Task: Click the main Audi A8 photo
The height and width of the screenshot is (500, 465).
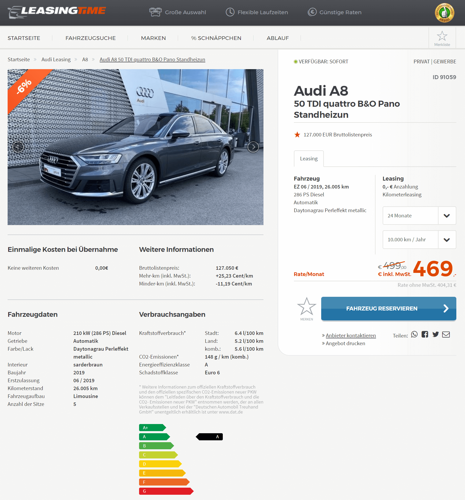Action: pos(135,147)
